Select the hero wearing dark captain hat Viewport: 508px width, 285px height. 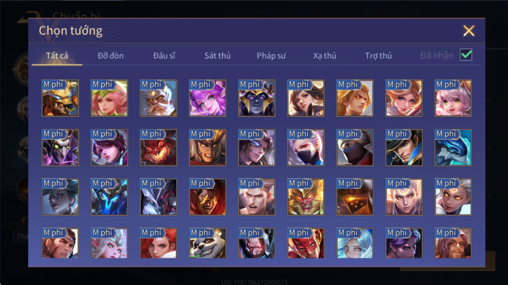tap(404, 148)
